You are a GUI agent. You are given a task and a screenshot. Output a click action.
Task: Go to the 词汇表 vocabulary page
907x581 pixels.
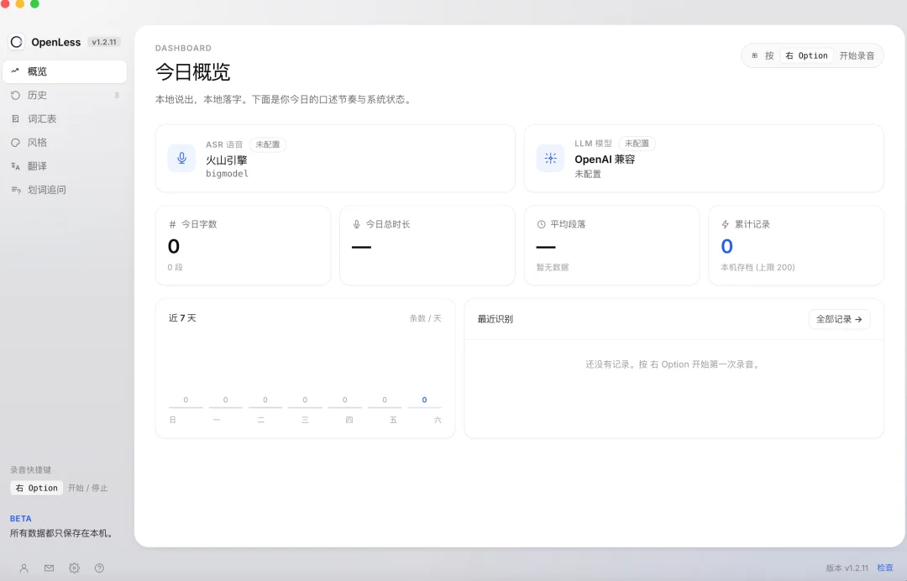pyautogui.click(x=65, y=119)
